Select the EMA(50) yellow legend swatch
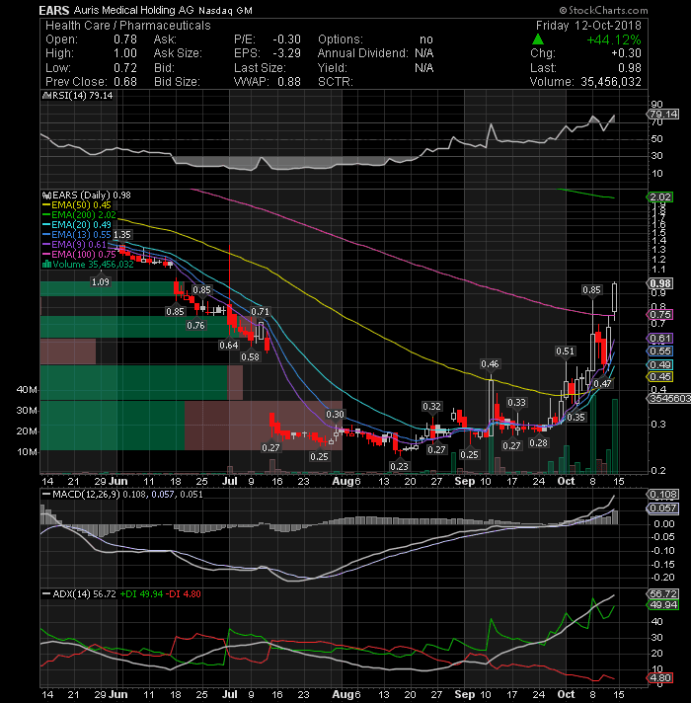Image resolution: width=691 pixels, height=703 pixels. tap(46, 205)
